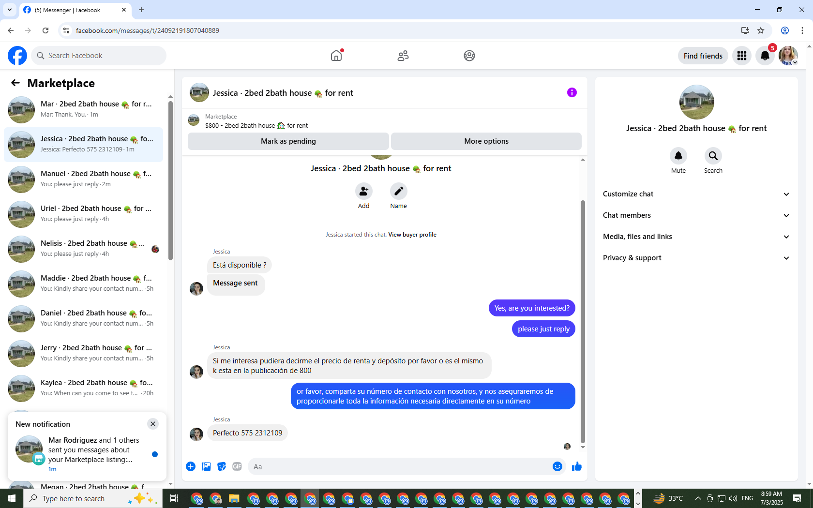Send a thumbs-up like
813x508 pixels.
click(x=577, y=466)
